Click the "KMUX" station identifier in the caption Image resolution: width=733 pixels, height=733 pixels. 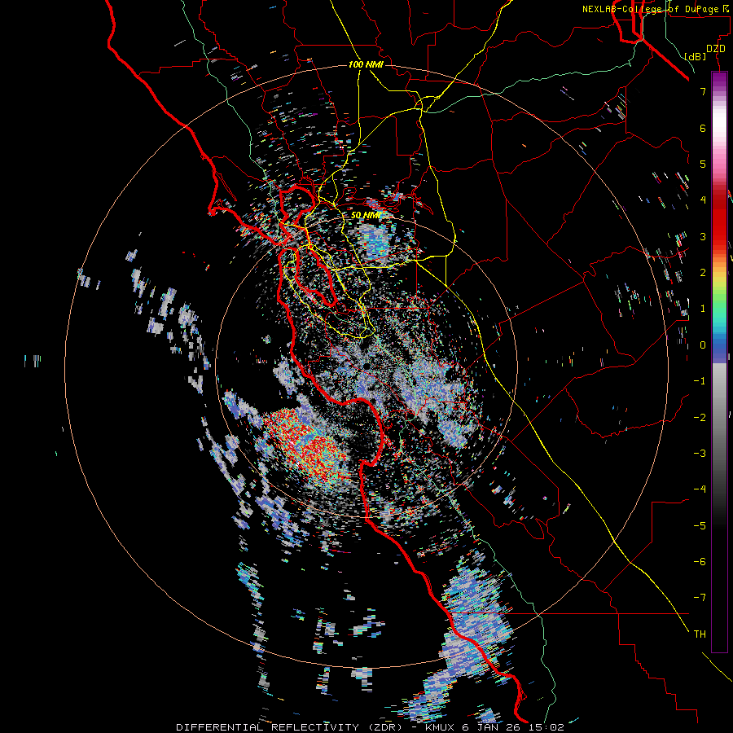[440, 727]
